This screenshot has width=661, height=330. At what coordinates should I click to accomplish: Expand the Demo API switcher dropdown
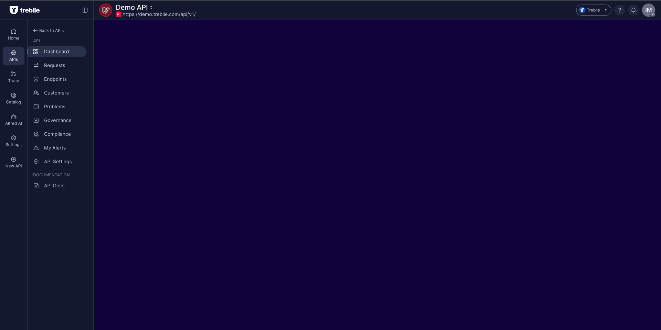(x=151, y=7)
